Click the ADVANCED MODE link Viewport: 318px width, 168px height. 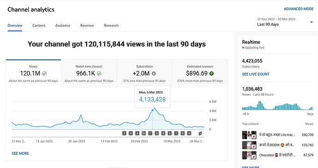click(x=299, y=9)
